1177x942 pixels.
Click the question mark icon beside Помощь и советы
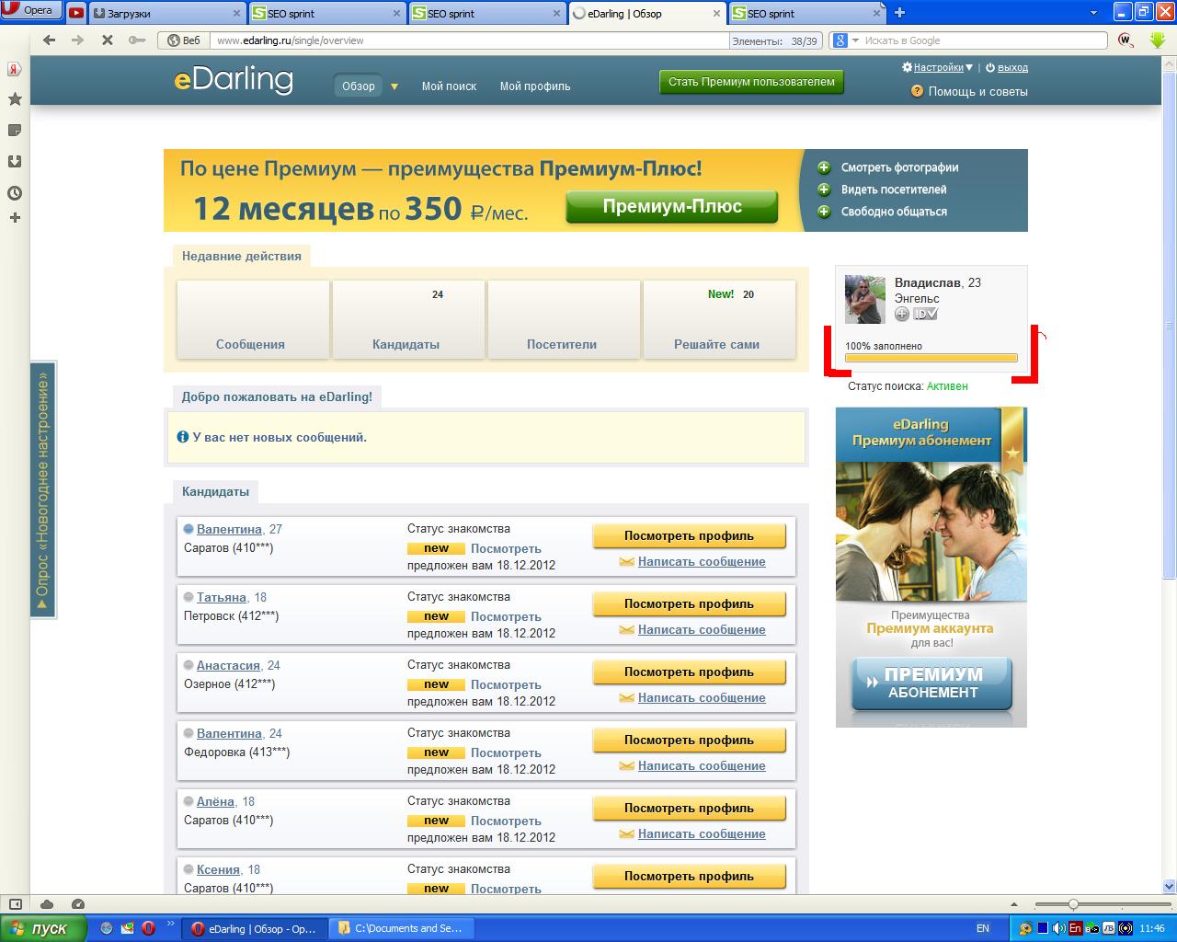coord(917,91)
